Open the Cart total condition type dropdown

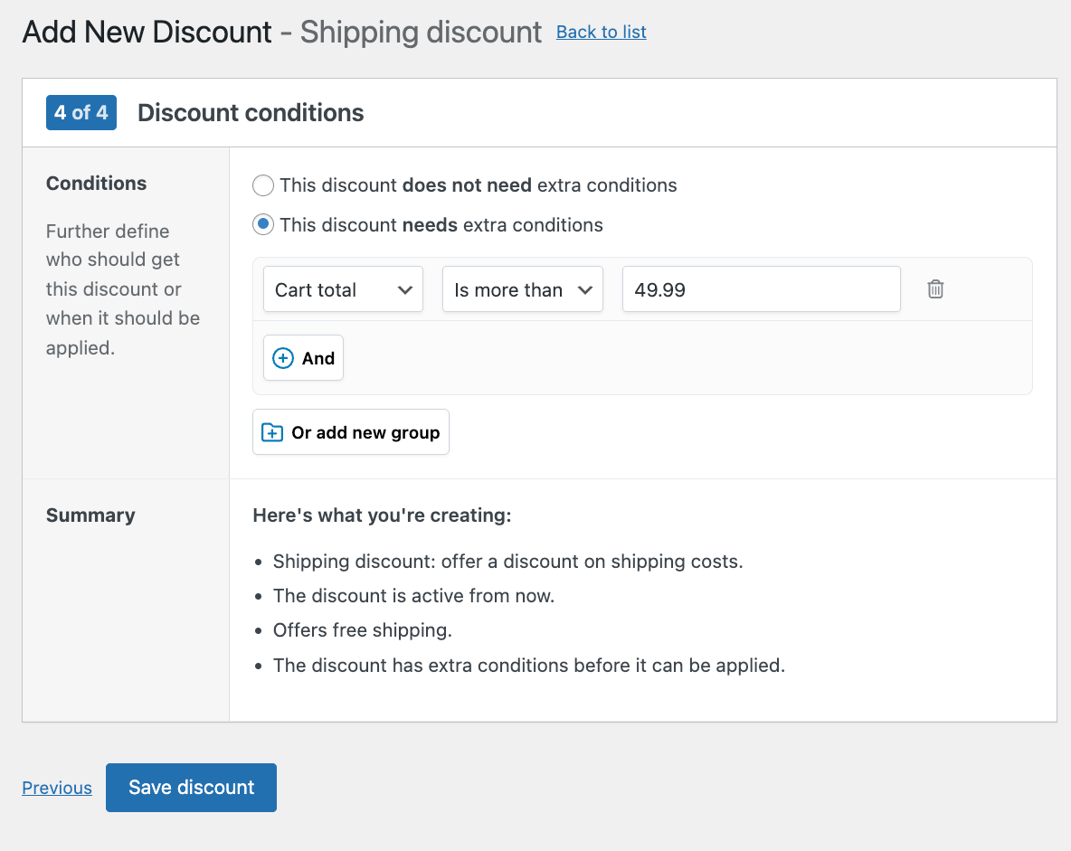pyautogui.click(x=343, y=289)
